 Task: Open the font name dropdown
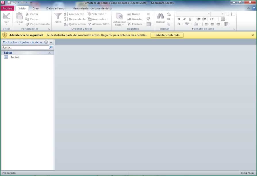(193, 14)
